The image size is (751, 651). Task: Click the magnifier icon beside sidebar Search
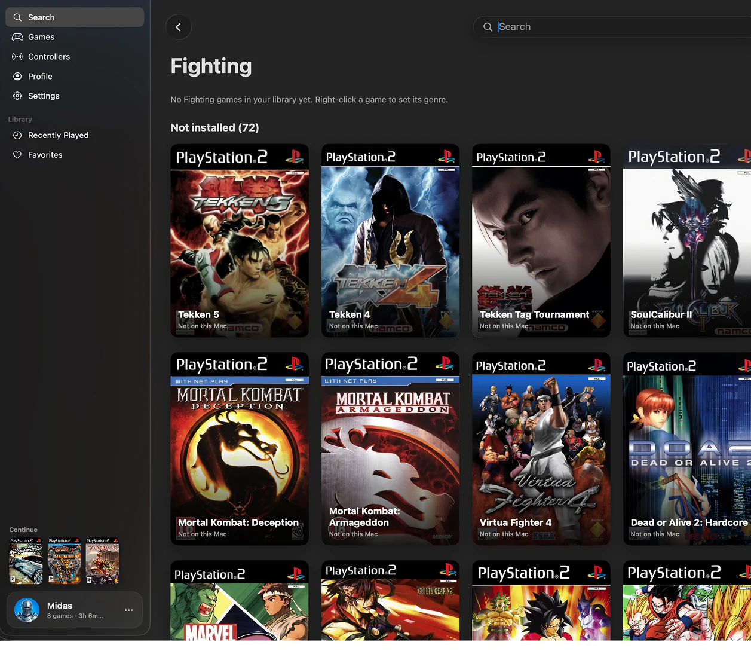pos(17,17)
